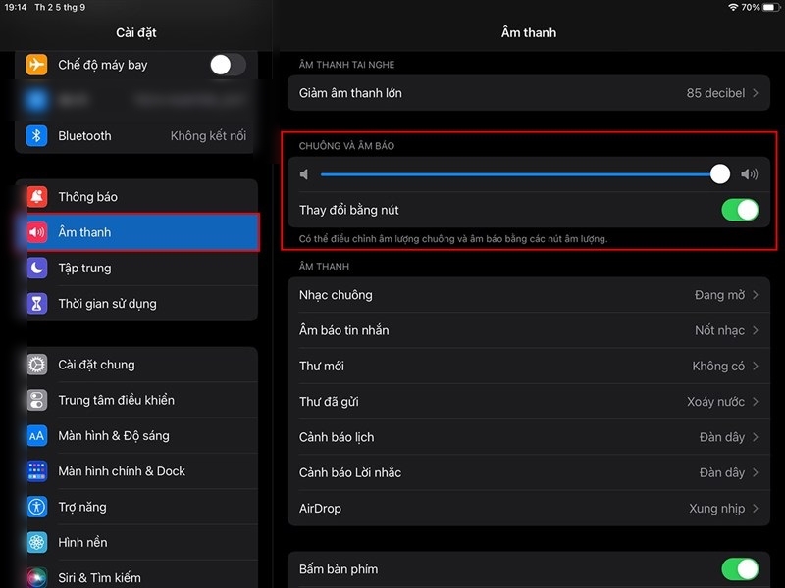
Task: Click the Xung nhịp value text
Action: tap(717, 508)
